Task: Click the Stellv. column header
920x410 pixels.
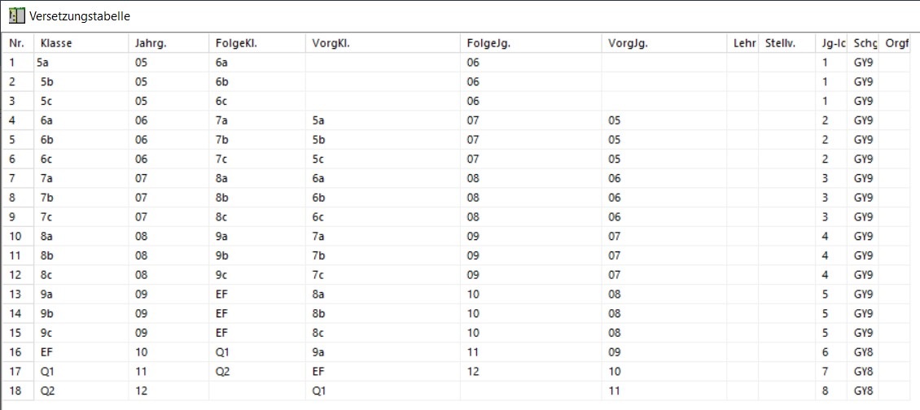Action: [787, 43]
